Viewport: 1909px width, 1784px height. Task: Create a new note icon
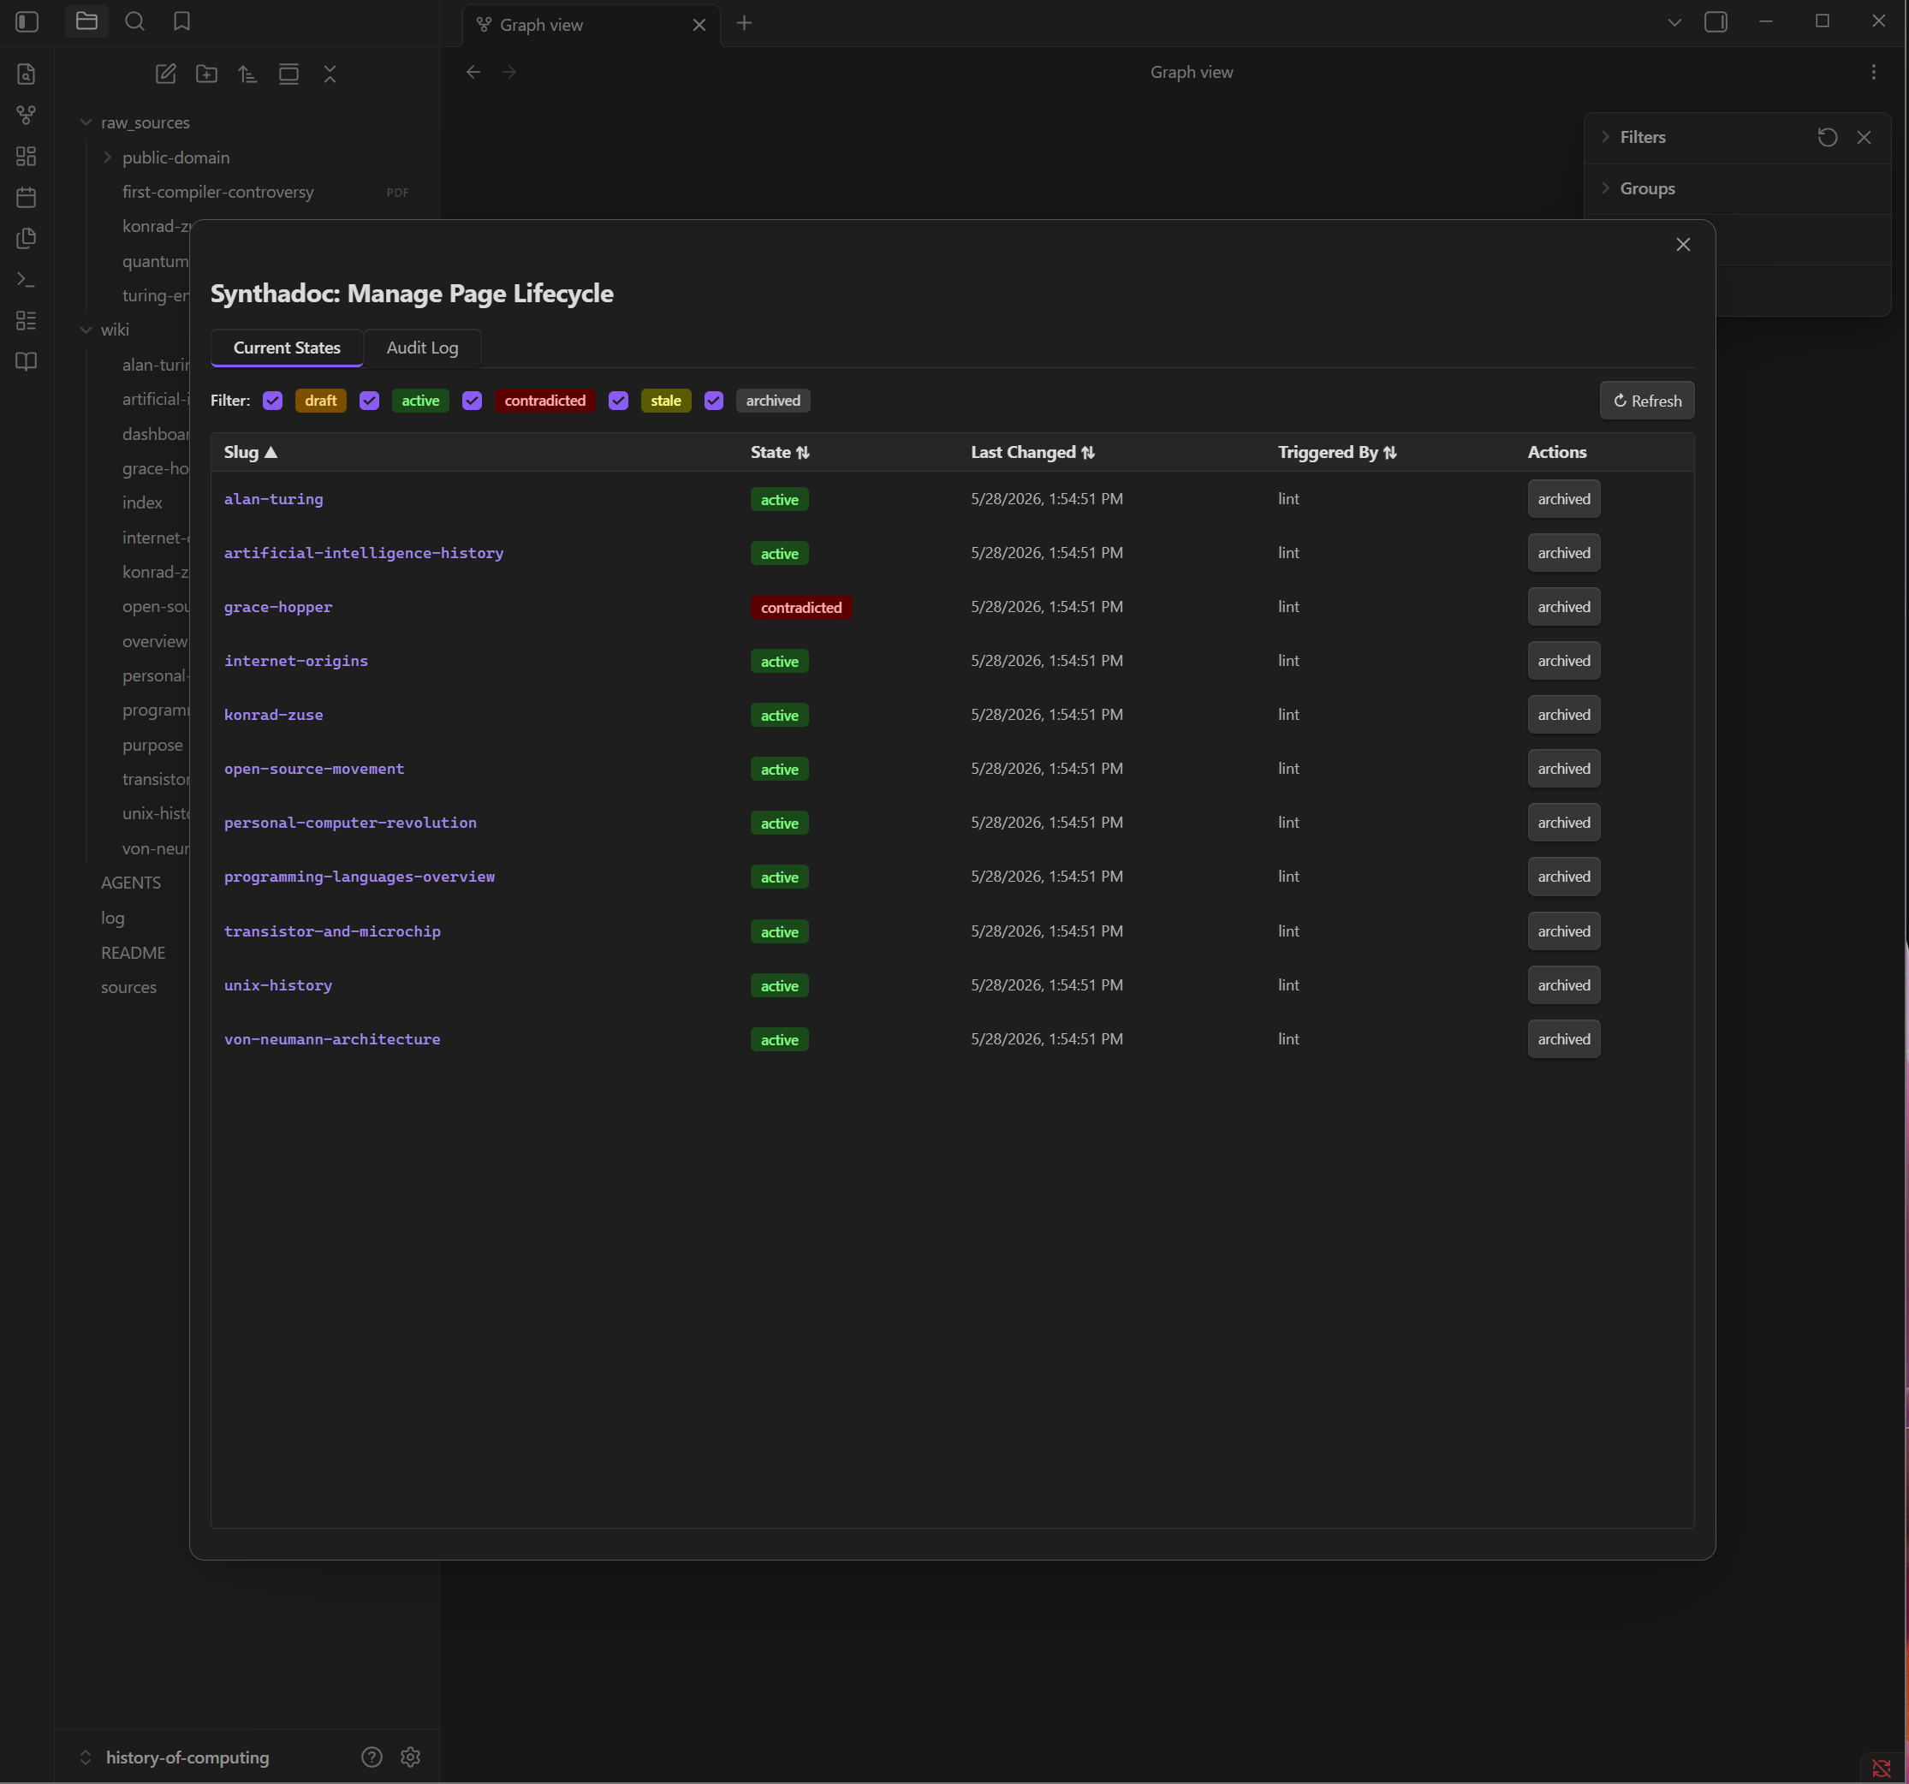click(x=165, y=74)
